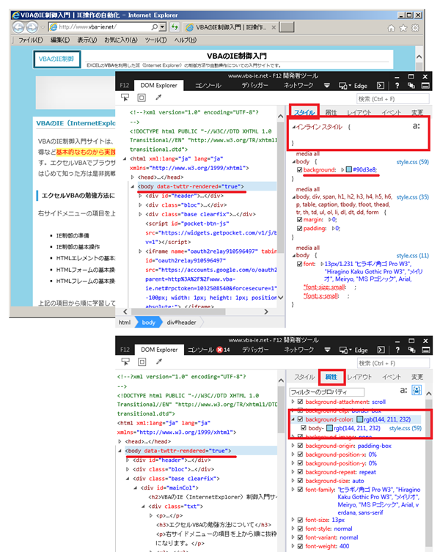Click dock window icon in upper developer tools
This screenshot has width=440, height=552.
425,86
